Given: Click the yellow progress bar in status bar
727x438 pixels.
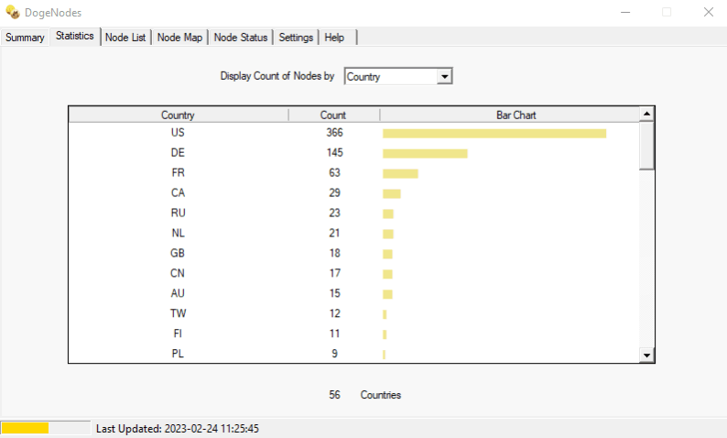Looking at the screenshot, I should [x=25, y=428].
